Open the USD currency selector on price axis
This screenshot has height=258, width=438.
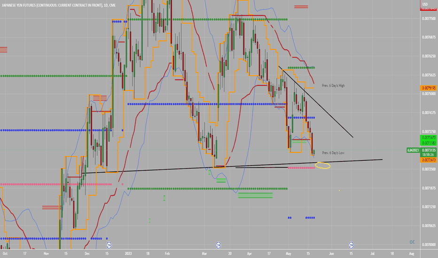pos(425,4)
